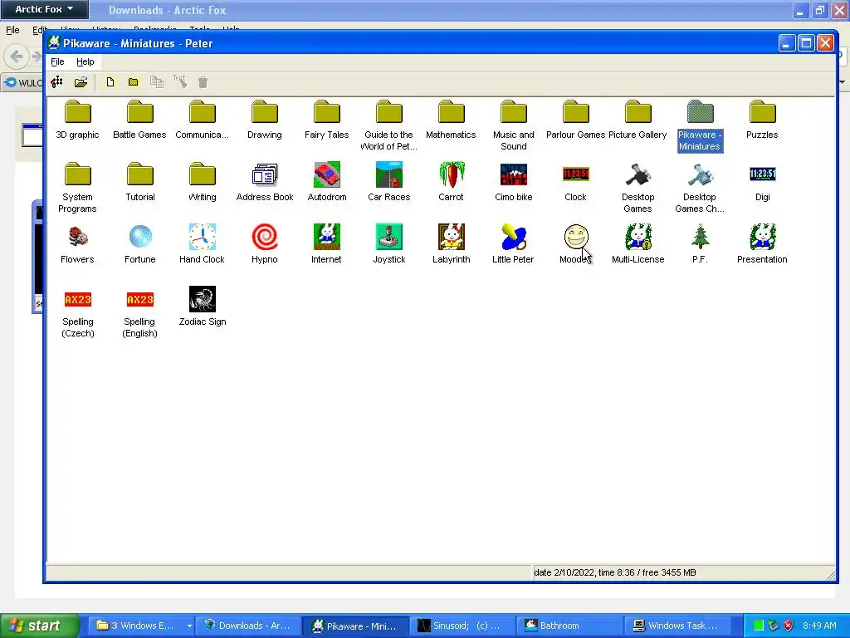Select the Labyrinth program icon
This screenshot has height=638, width=850.
coord(451,244)
